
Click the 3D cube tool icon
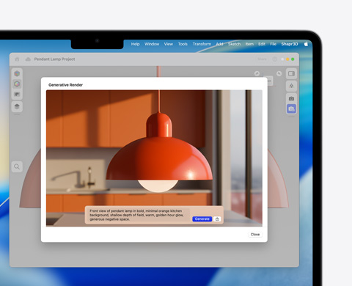click(17, 73)
